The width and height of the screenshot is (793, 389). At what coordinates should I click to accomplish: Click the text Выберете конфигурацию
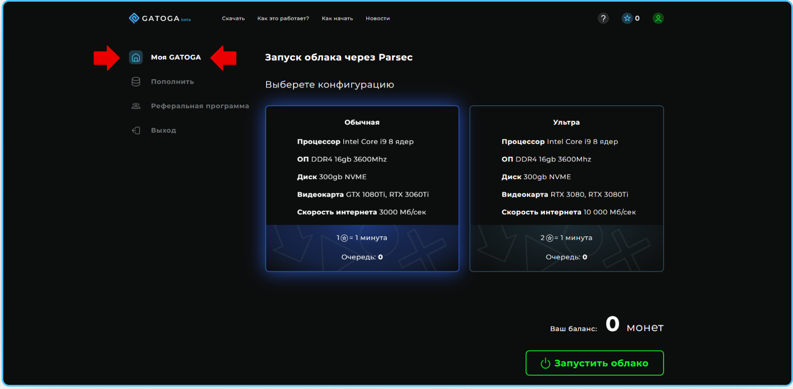point(330,85)
